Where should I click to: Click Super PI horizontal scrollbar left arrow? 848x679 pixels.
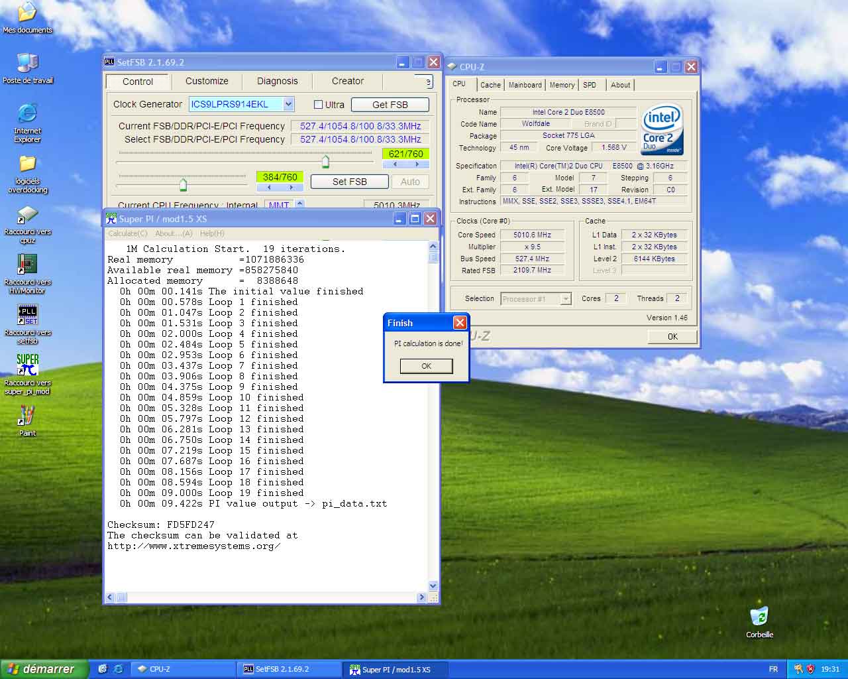click(x=111, y=597)
